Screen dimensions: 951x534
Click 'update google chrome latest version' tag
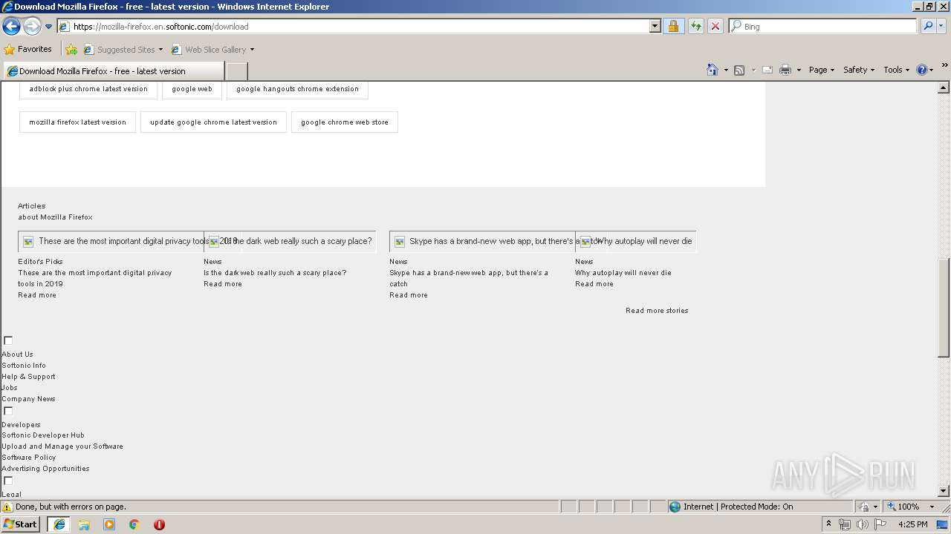pos(213,122)
